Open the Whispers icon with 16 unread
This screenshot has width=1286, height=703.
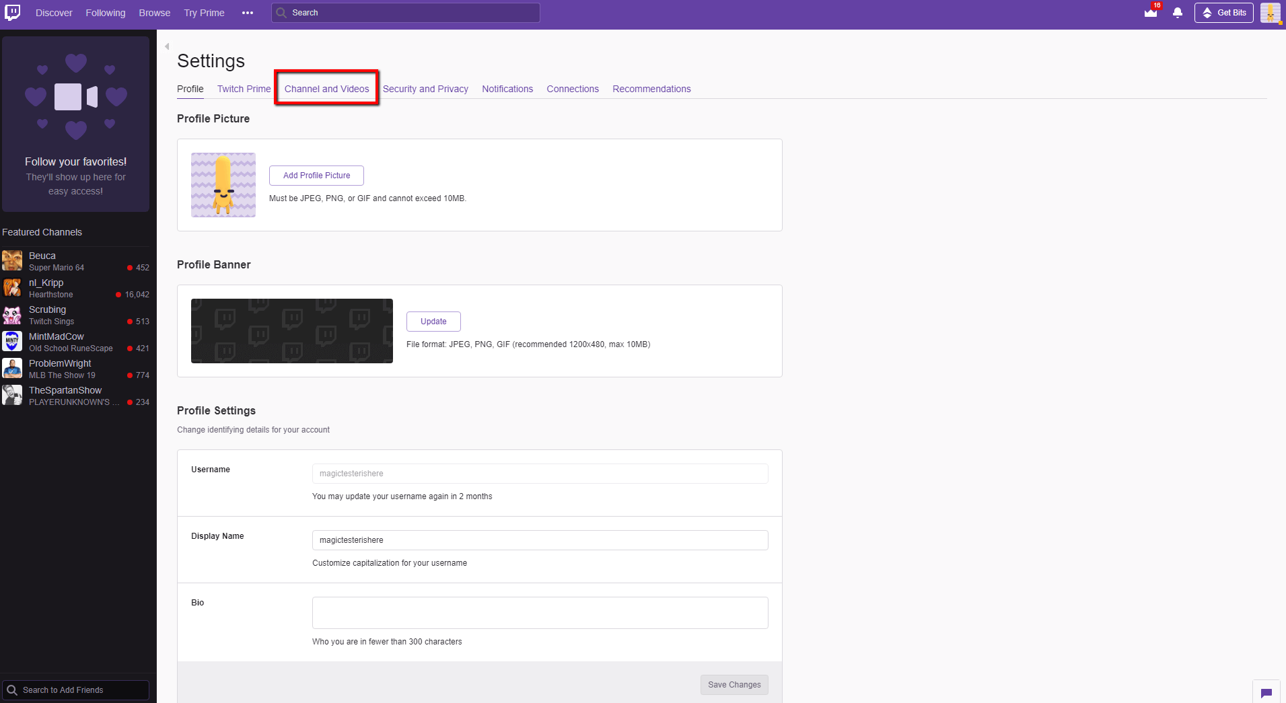click(x=1151, y=13)
